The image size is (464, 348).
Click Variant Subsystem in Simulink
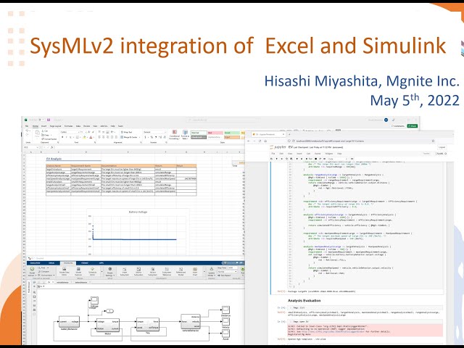coord(153,271)
